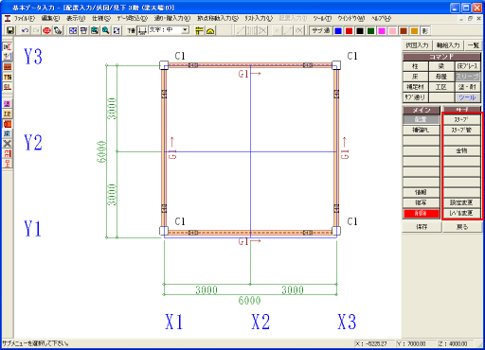Image resolution: width=485 pixels, height=350 pixels.
Task: Open the ツール(T) menu
Action: click(x=322, y=18)
